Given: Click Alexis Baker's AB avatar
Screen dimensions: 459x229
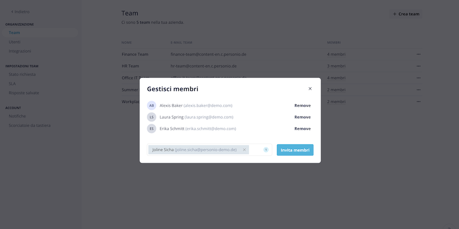Looking at the screenshot, I should coord(152,105).
